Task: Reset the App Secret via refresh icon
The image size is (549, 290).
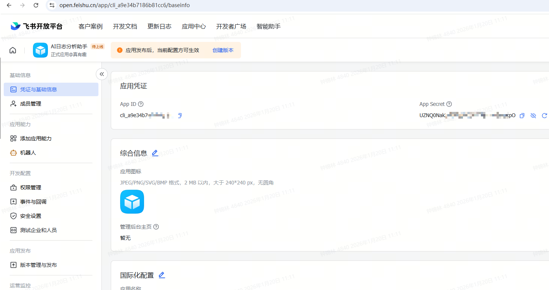Action: [545, 116]
